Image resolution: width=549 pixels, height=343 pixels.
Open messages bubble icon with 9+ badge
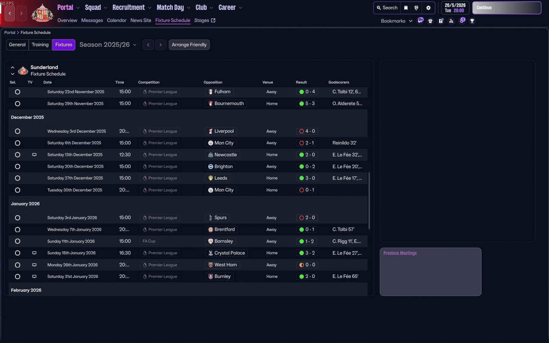coord(420,20)
